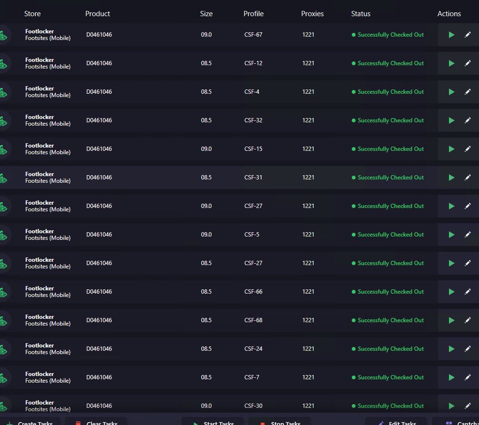Click the Profile column header
The height and width of the screenshot is (425, 479).
coord(253,14)
